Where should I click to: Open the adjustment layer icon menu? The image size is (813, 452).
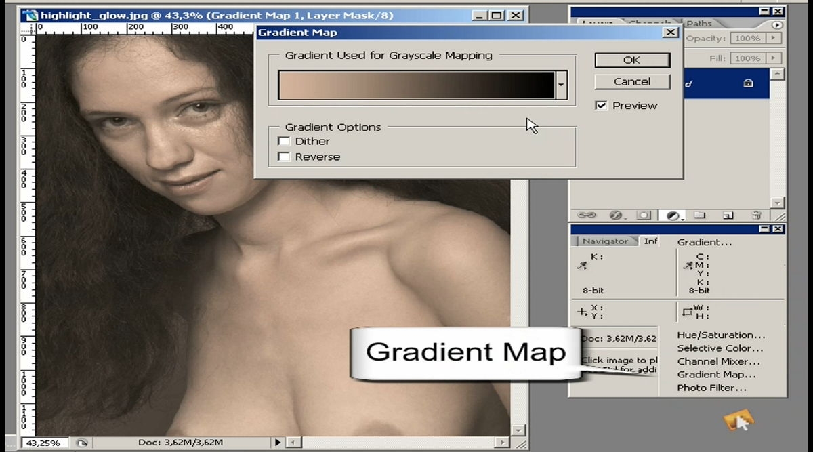tap(673, 215)
